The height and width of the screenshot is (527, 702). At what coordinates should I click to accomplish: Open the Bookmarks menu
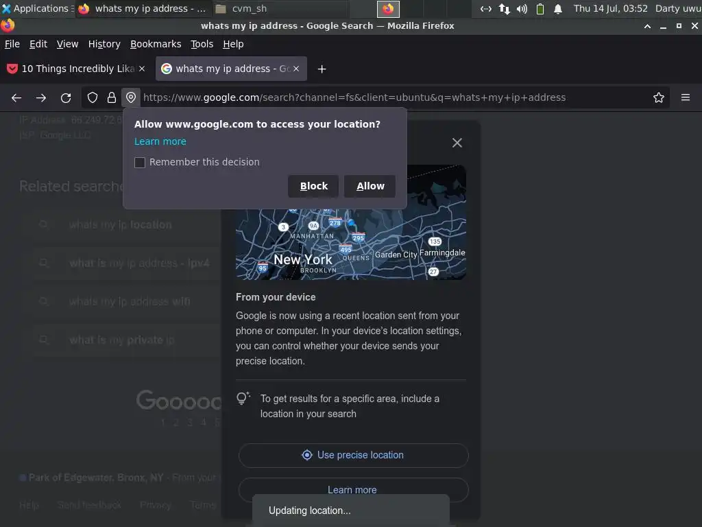click(156, 44)
